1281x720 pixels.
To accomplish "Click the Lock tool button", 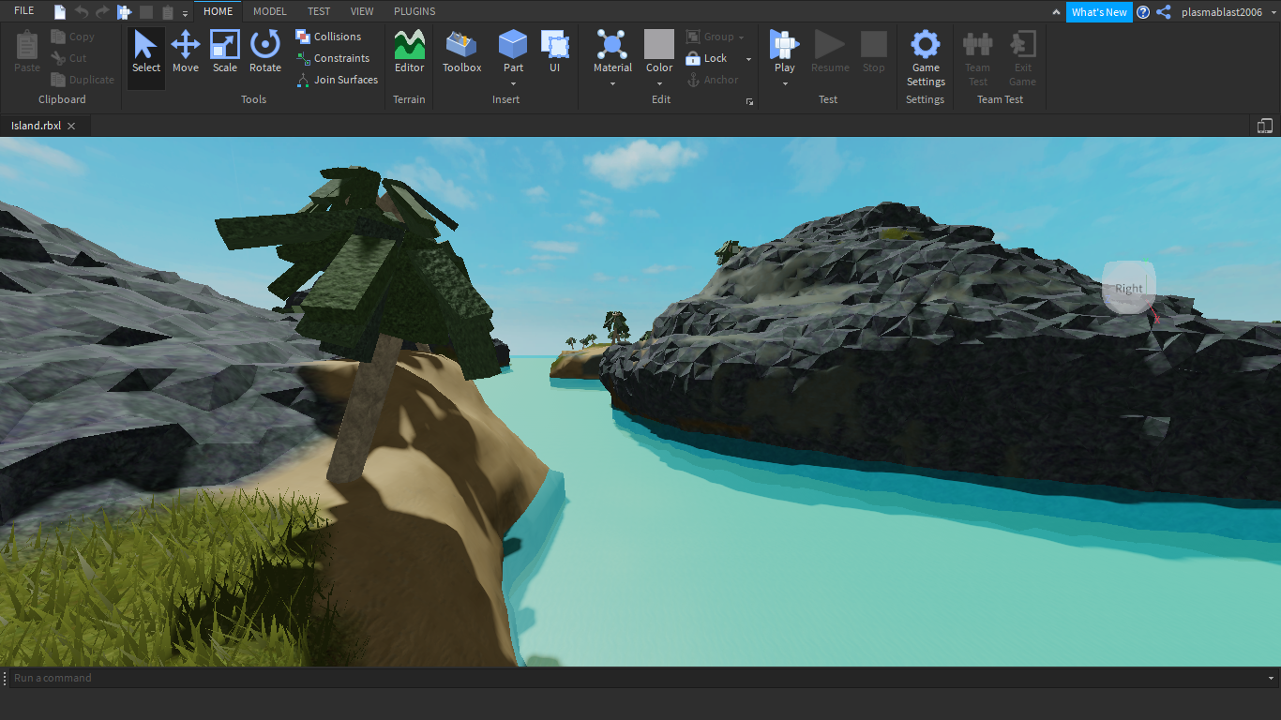I will coord(707,58).
